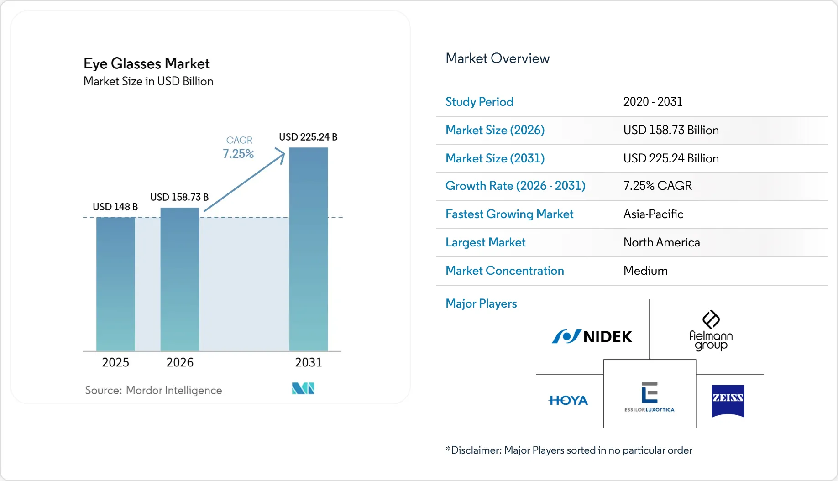Click the Major Players disclaimer text

click(569, 450)
